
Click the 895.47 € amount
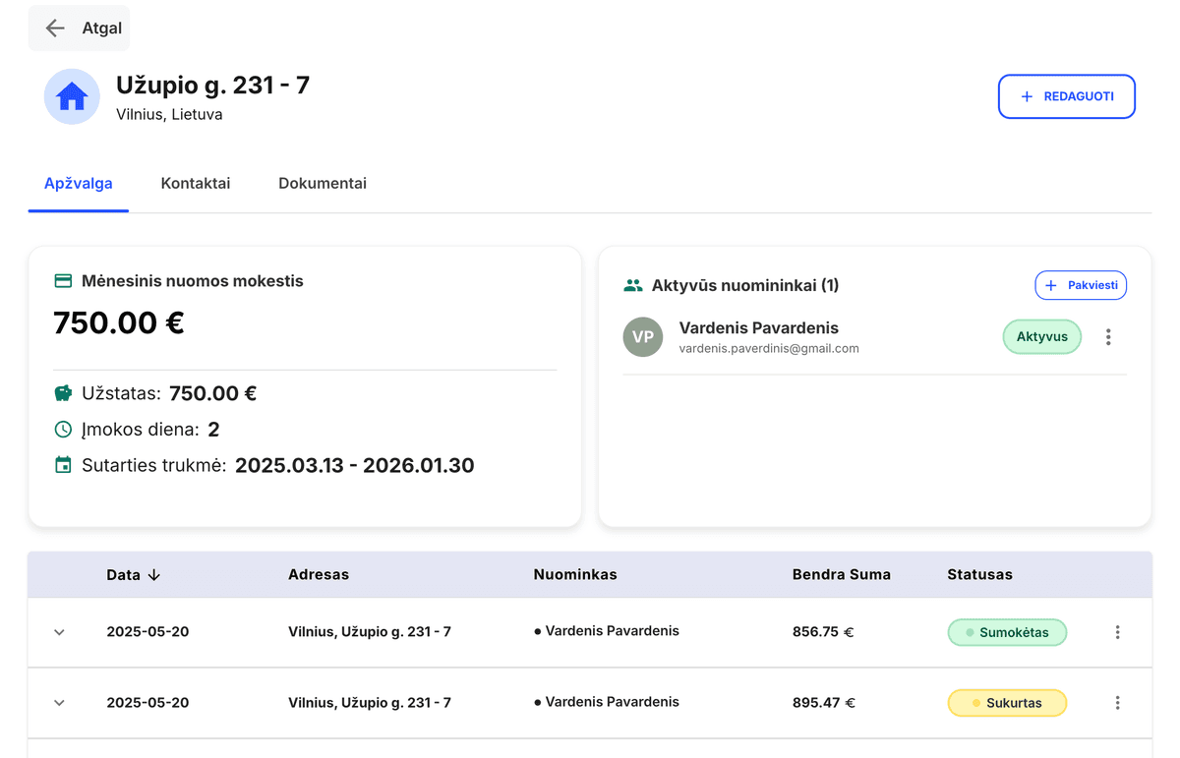point(823,703)
